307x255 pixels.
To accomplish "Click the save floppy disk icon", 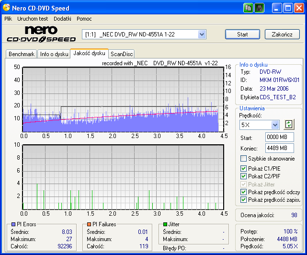I will (x=260, y=8).
